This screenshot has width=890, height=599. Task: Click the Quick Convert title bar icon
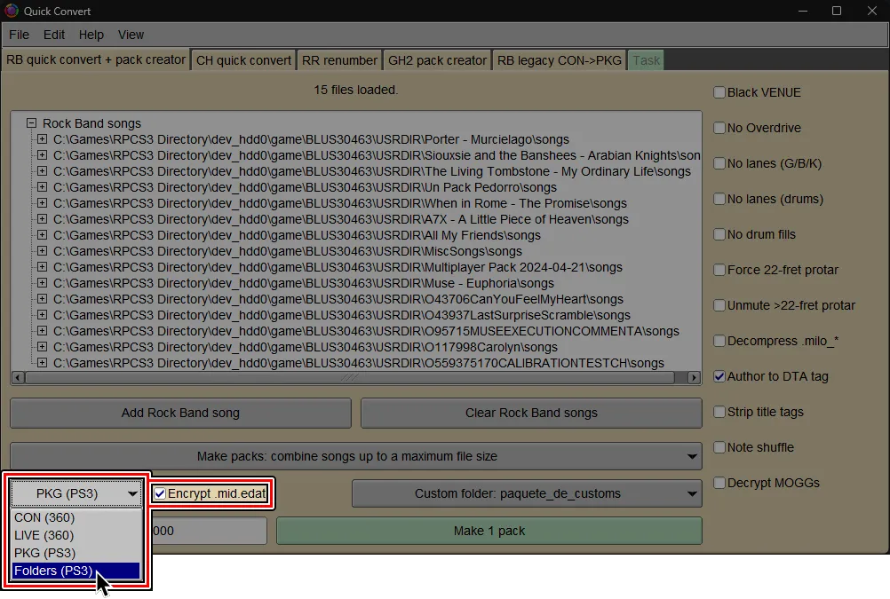point(10,11)
